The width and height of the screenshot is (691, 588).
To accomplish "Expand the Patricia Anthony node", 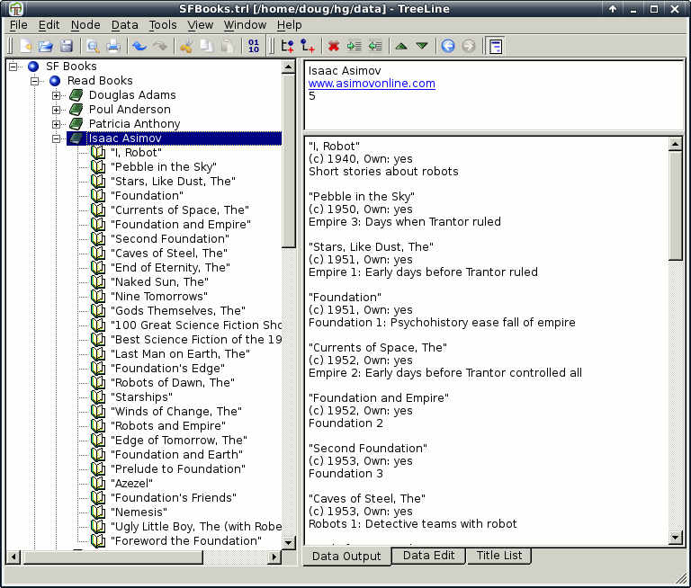I will 56,124.
